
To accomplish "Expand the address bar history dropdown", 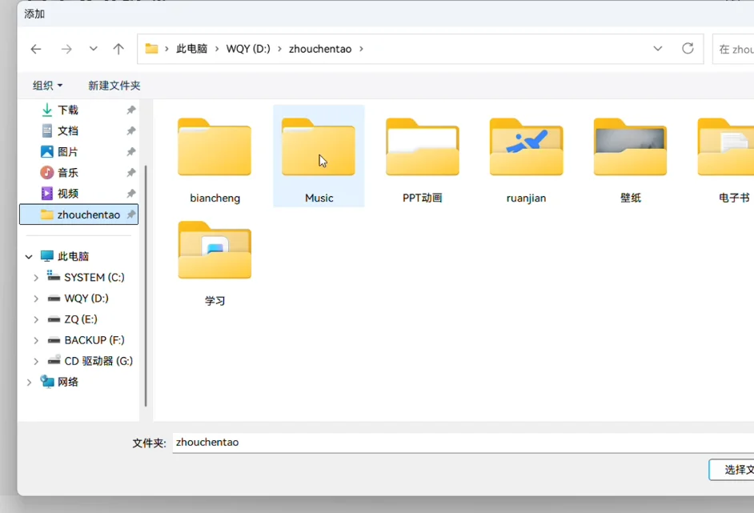I will [x=657, y=49].
